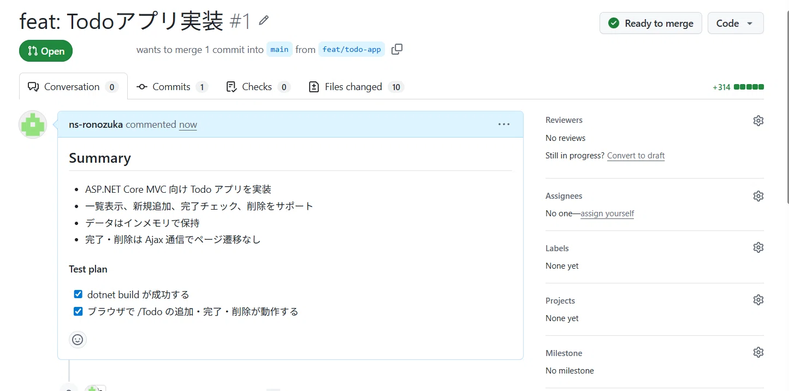Screen dimensions: 789x391
Task: Click the Labels sidebar heading
Action: [557, 248]
